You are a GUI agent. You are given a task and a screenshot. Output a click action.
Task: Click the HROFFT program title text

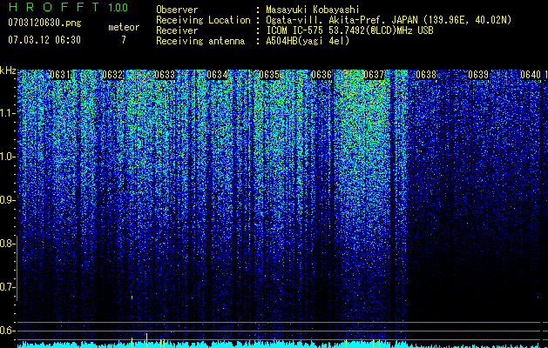[54, 7]
